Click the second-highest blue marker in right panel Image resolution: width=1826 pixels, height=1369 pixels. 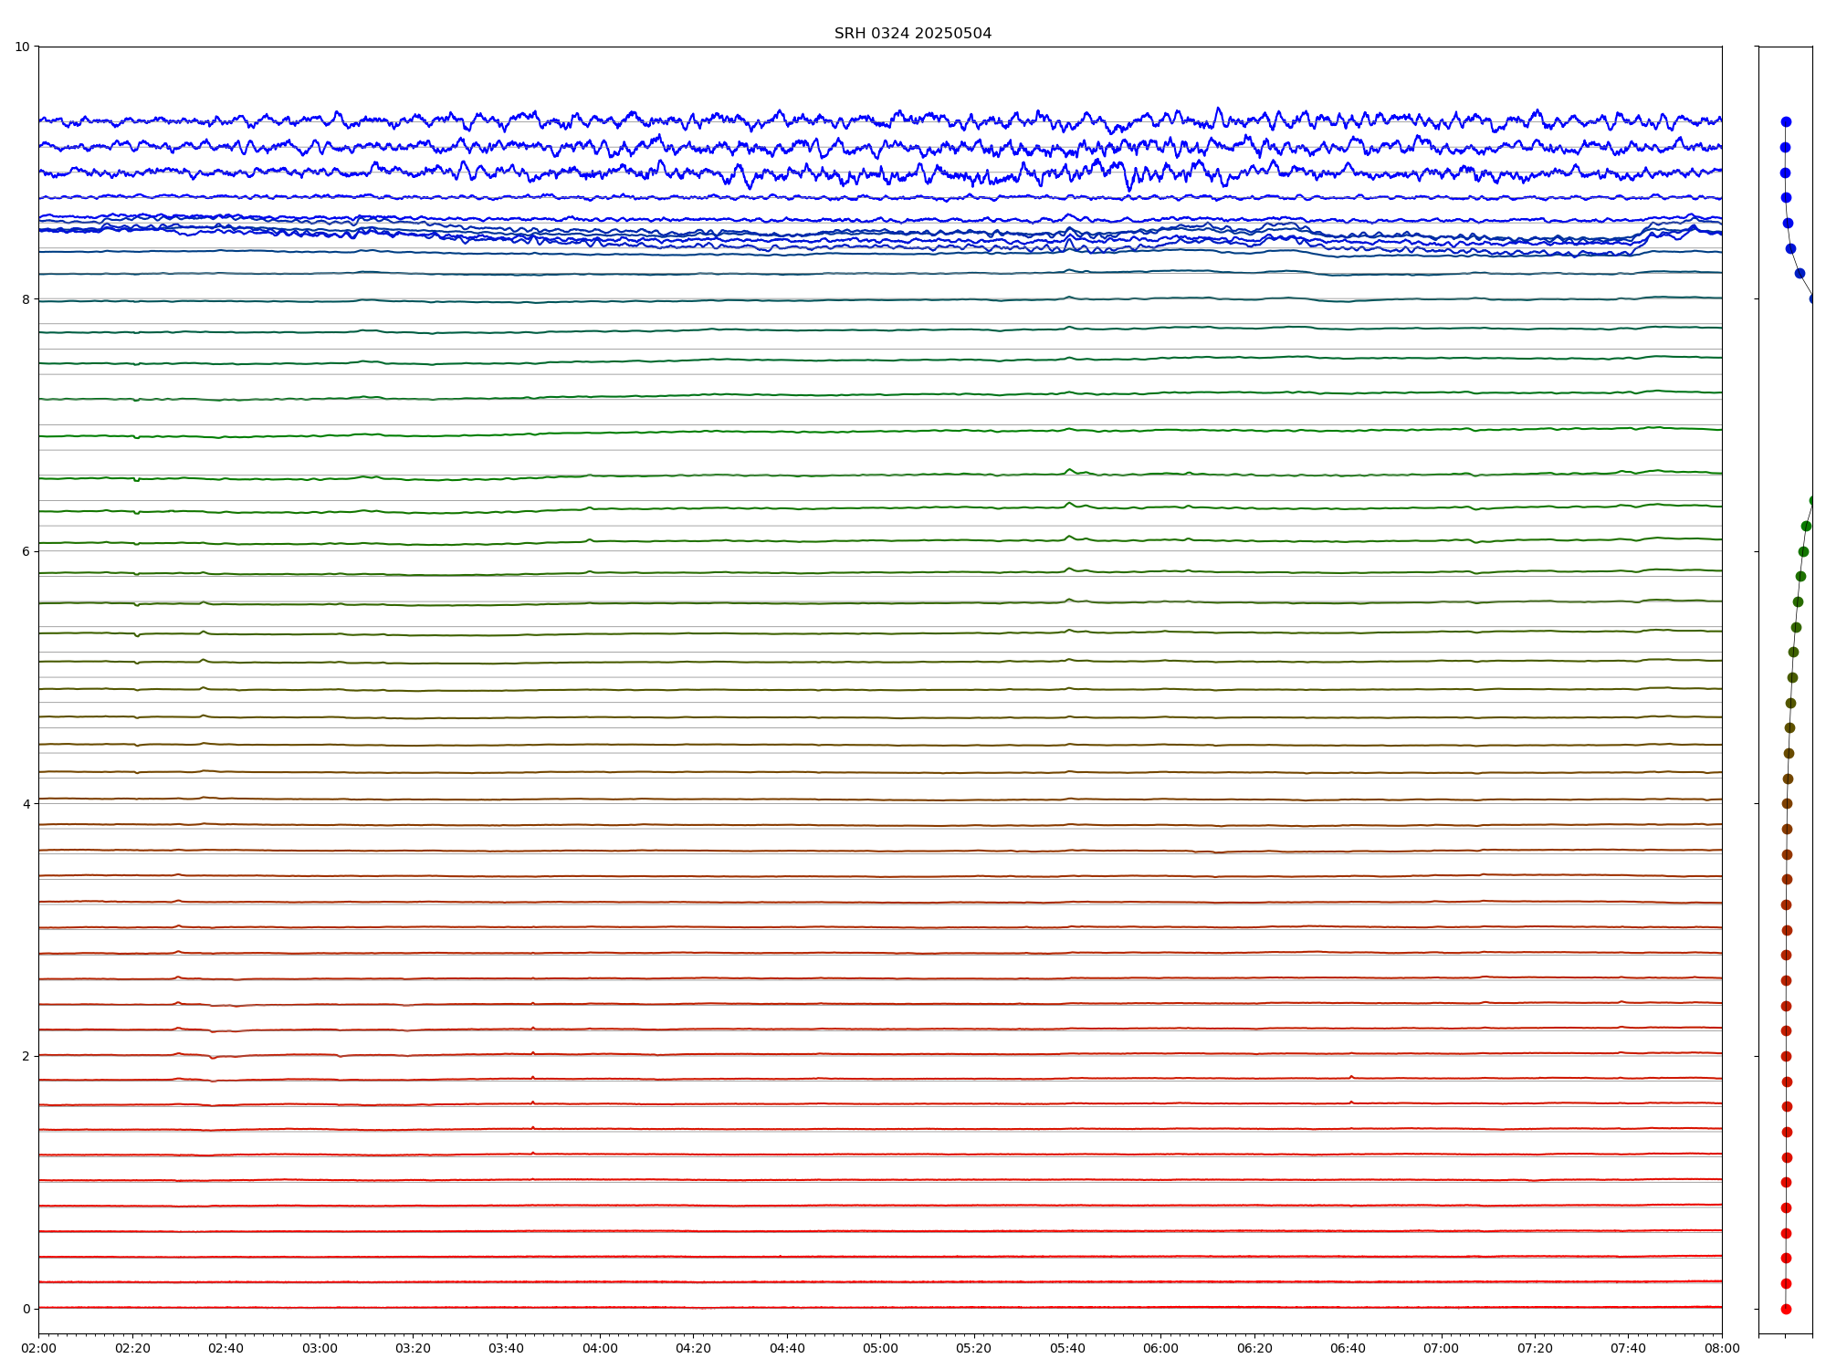pyautogui.click(x=1785, y=147)
